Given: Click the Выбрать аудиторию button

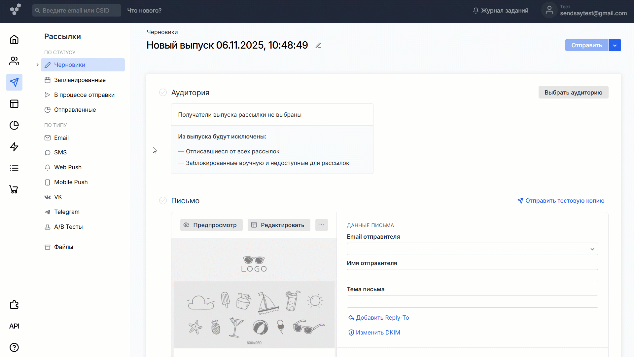Looking at the screenshot, I should pos(573,93).
